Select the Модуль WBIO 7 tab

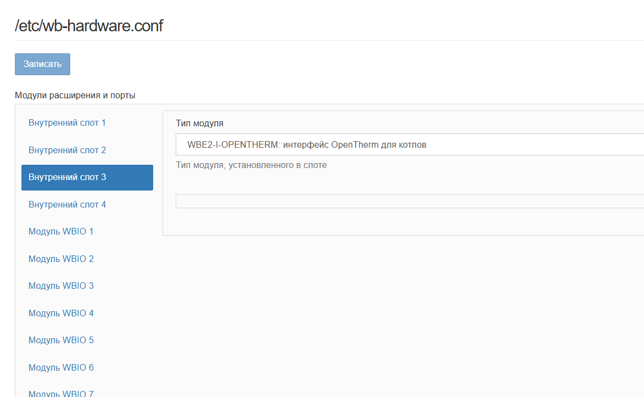61,393
